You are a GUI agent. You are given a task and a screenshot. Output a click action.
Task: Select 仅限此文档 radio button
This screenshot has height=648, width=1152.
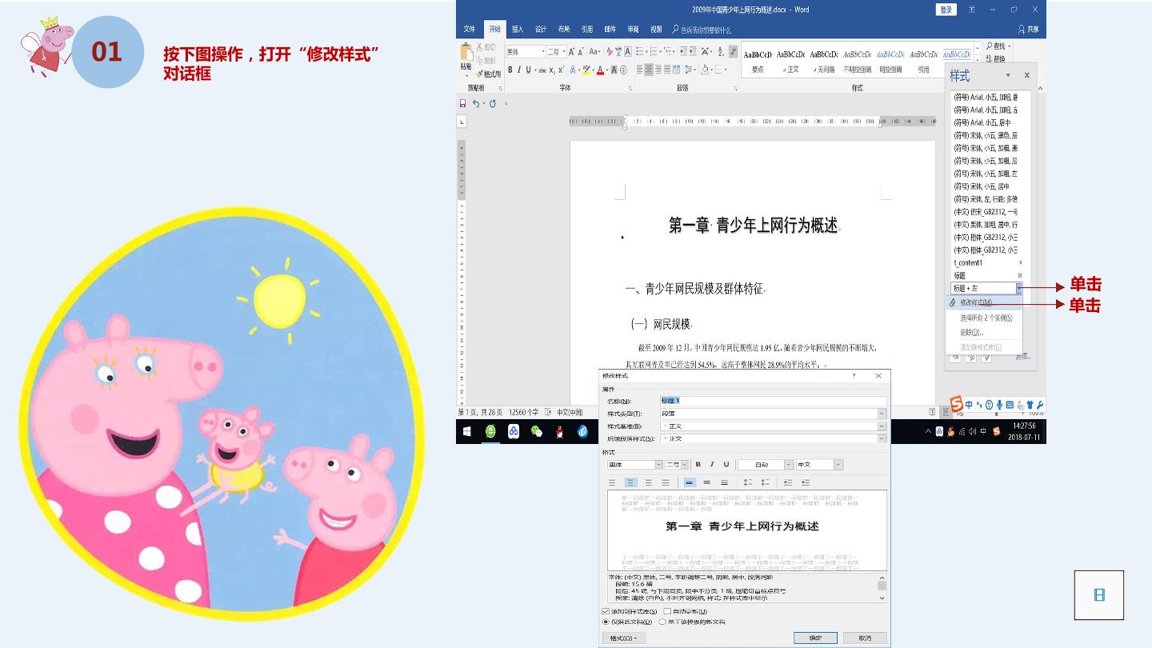(606, 622)
